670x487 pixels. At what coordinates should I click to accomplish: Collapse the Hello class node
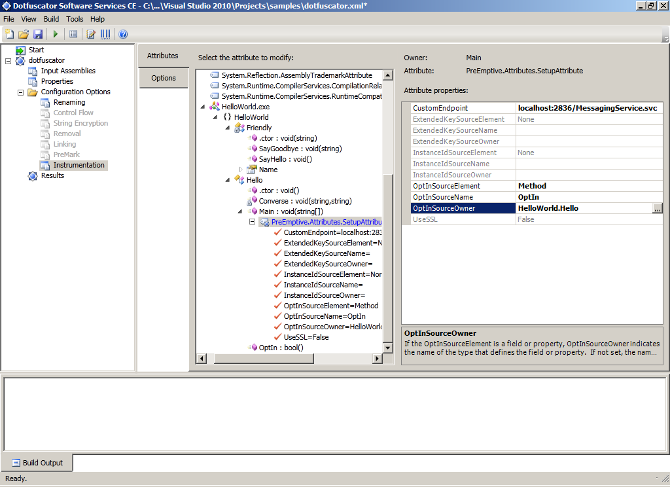click(227, 180)
